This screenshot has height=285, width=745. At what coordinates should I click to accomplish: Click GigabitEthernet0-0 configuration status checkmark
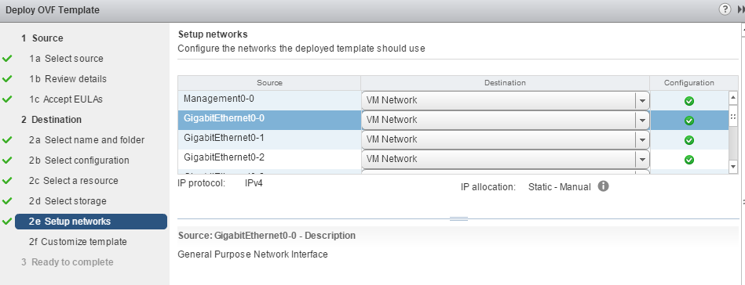(689, 121)
